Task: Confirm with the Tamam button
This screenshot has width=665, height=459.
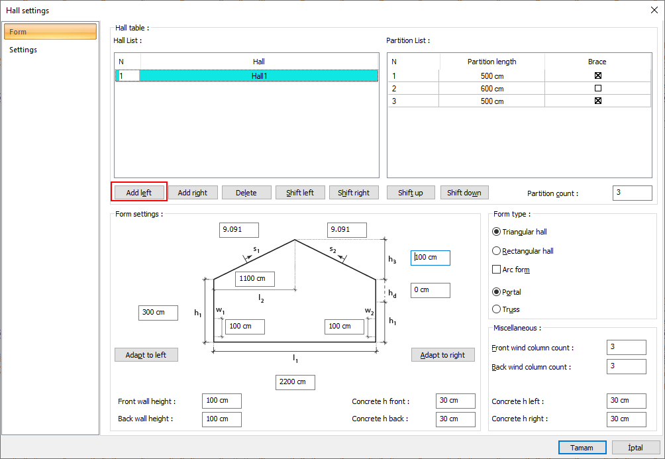Action: point(582,448)
